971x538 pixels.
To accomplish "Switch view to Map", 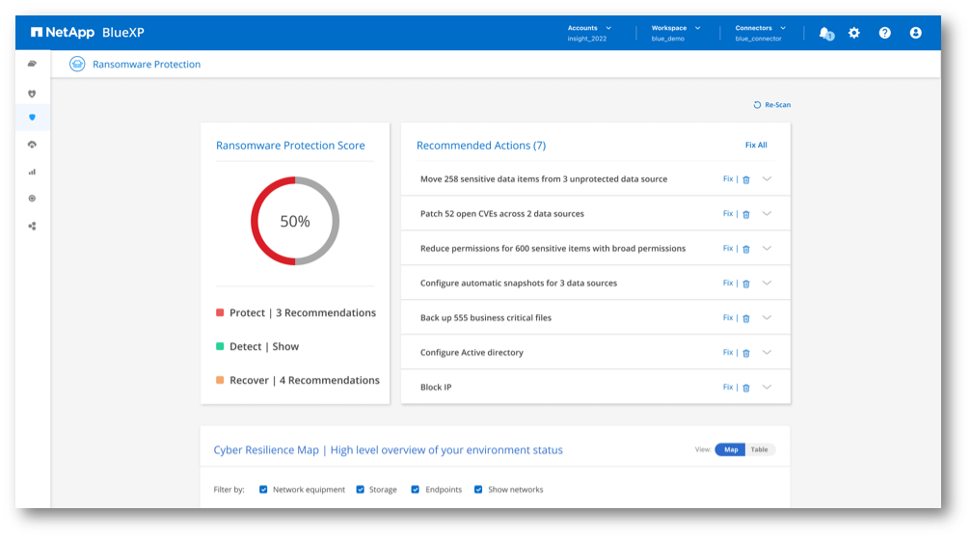I will 731,449.
